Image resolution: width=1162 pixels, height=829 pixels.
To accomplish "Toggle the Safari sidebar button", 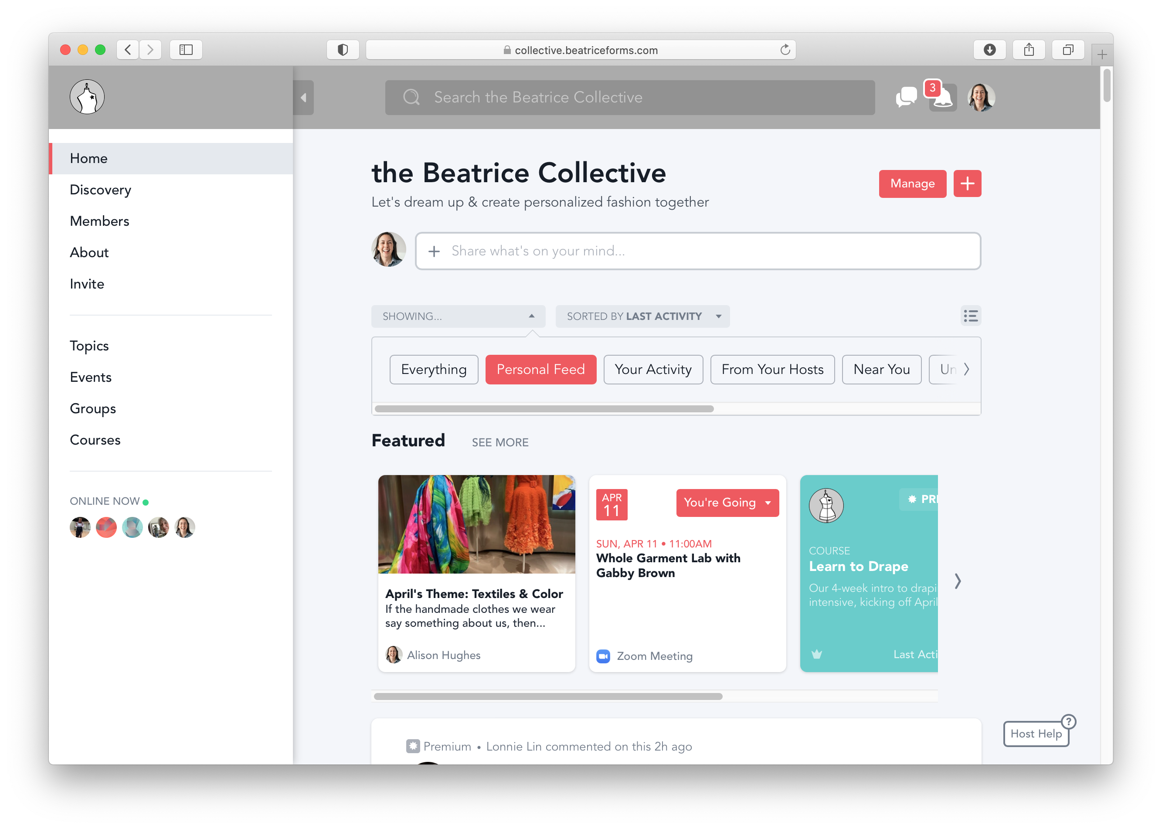I will tap(186, 50).
